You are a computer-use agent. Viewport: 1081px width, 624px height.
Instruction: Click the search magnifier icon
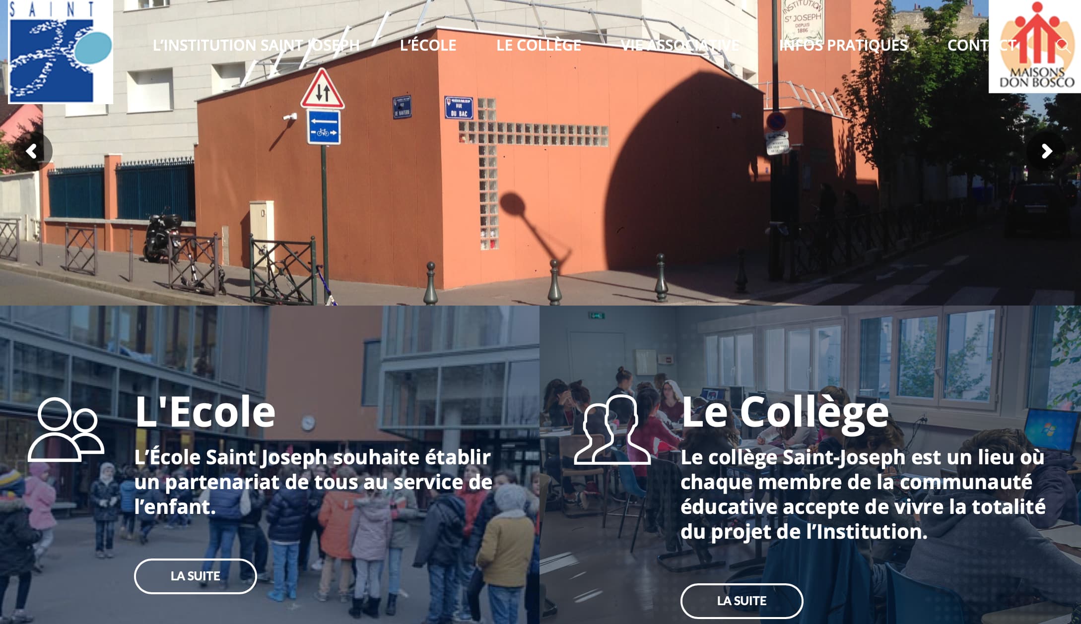(x=1063, y=46)
